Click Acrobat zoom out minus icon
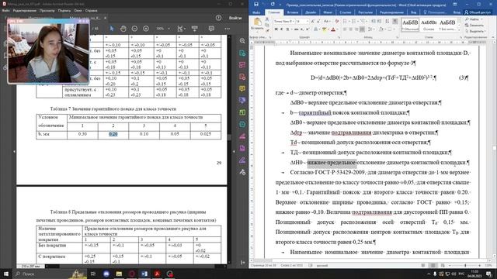Viewport: 497px width, 279px height. point(134,29)
